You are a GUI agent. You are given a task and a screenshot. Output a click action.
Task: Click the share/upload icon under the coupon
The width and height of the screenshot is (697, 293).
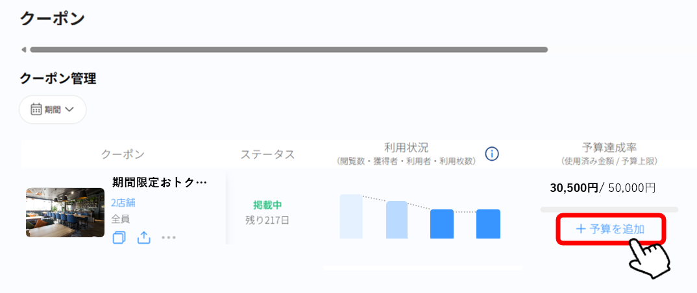(x=143, y=237)
